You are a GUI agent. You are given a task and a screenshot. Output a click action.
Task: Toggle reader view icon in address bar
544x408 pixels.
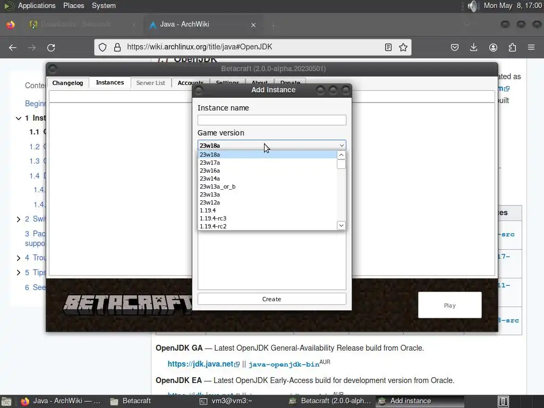pos(388,47)
